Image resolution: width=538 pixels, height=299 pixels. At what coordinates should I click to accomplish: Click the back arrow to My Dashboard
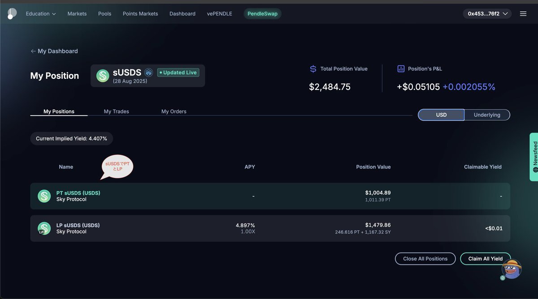(x=33, y=51)
